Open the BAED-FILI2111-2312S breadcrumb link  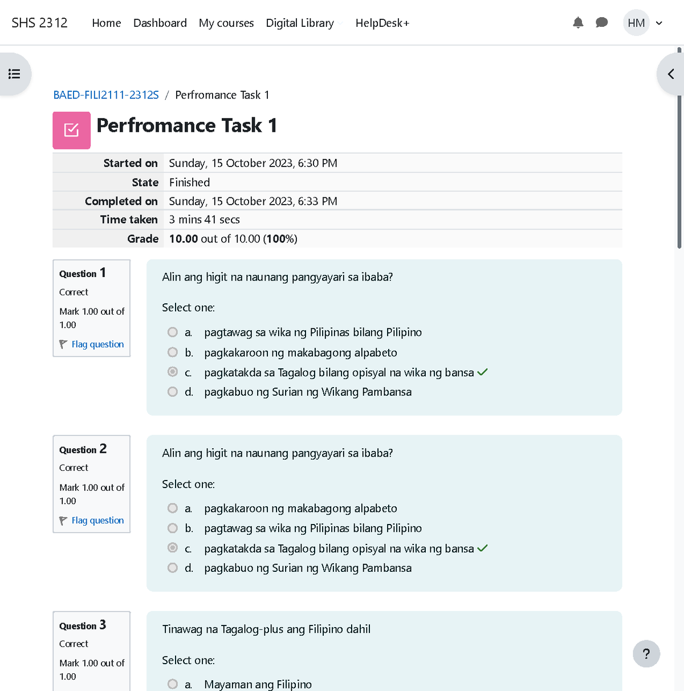(106, 95)
